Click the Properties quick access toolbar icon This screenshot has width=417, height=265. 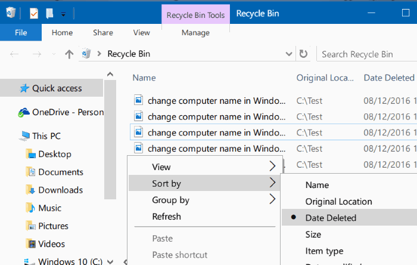(x=34, y=13)
